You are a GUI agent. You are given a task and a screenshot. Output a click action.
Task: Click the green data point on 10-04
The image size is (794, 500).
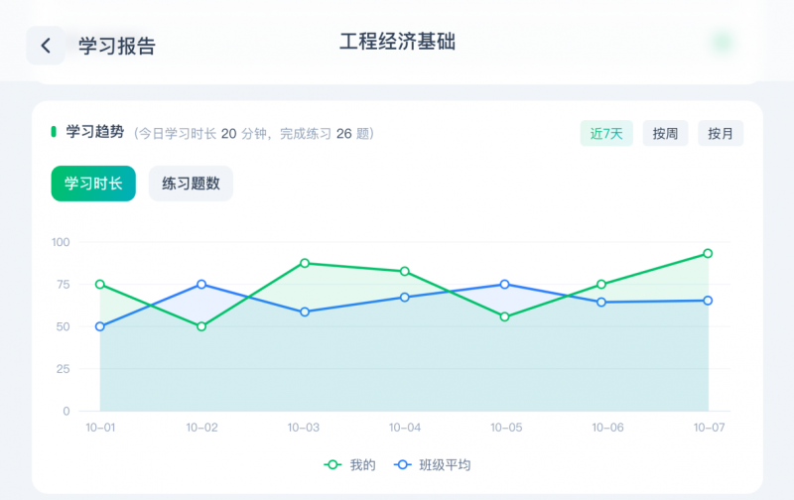point(405,272)
